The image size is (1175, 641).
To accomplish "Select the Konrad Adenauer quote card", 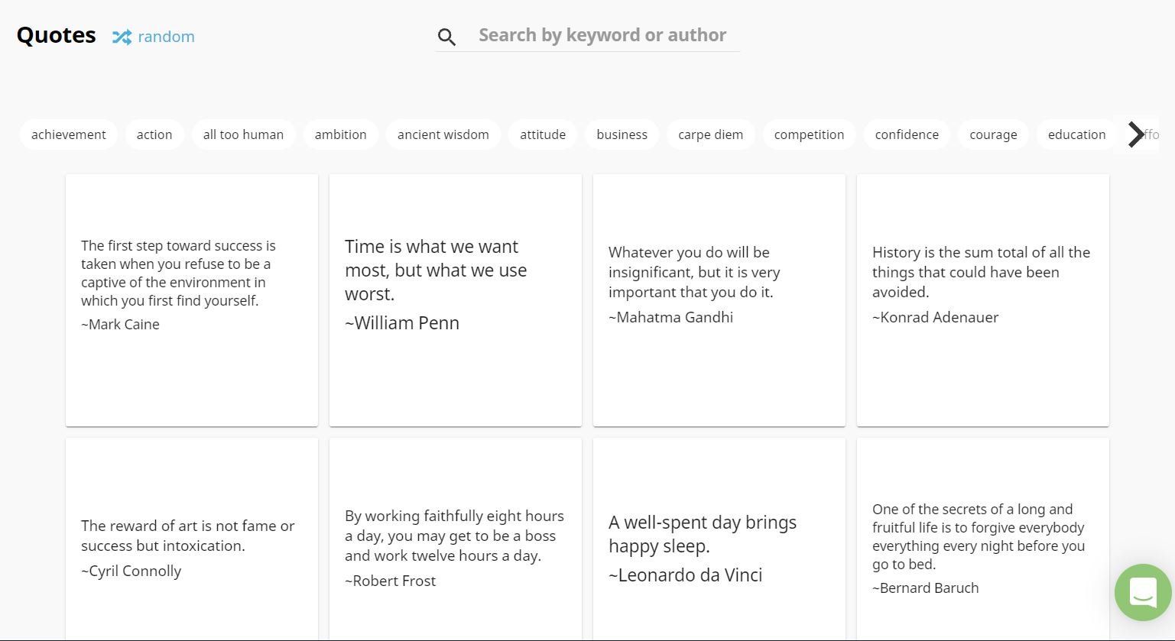I will click(982, 299).
